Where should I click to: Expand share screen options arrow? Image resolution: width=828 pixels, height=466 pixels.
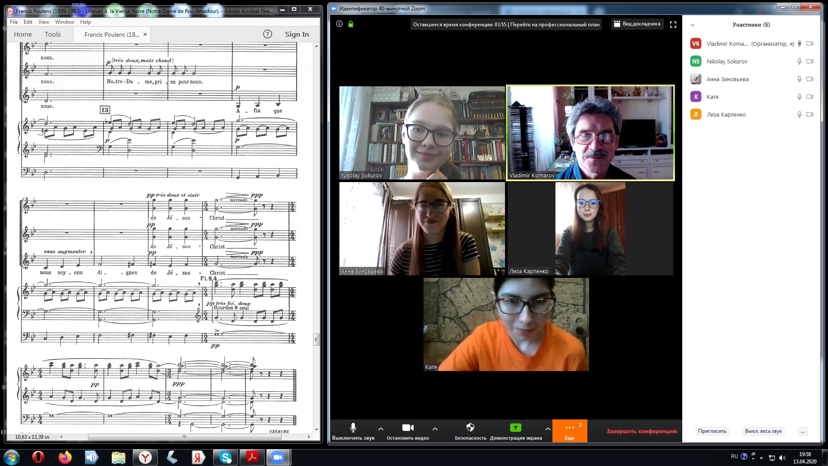[548, 429]
